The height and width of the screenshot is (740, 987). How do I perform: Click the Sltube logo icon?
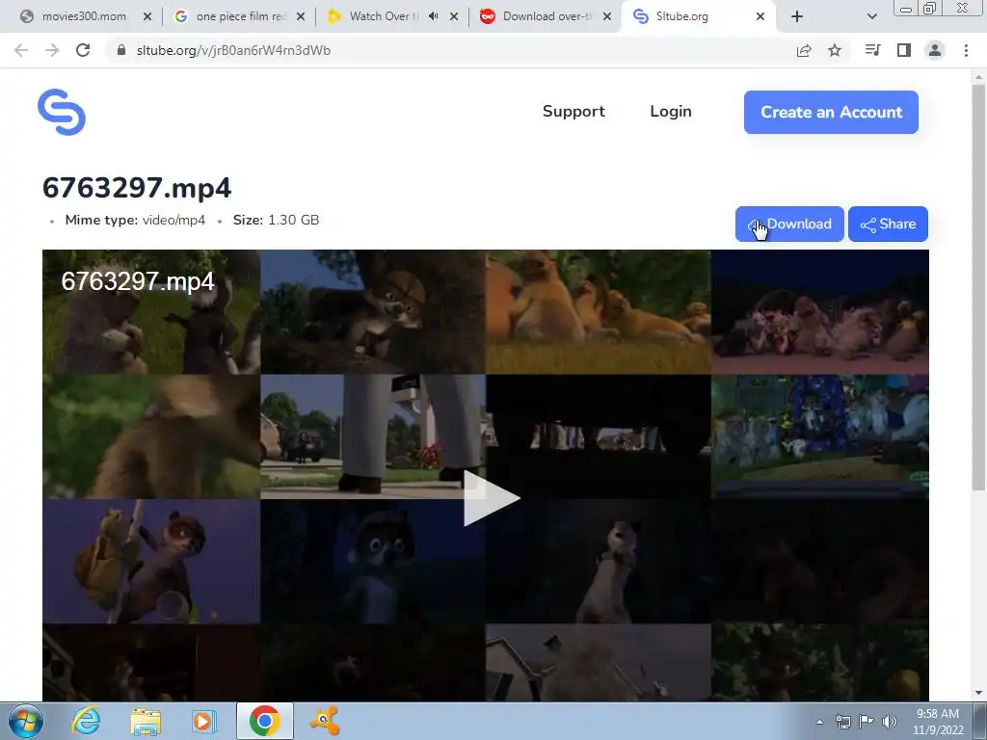click(62, 112)
